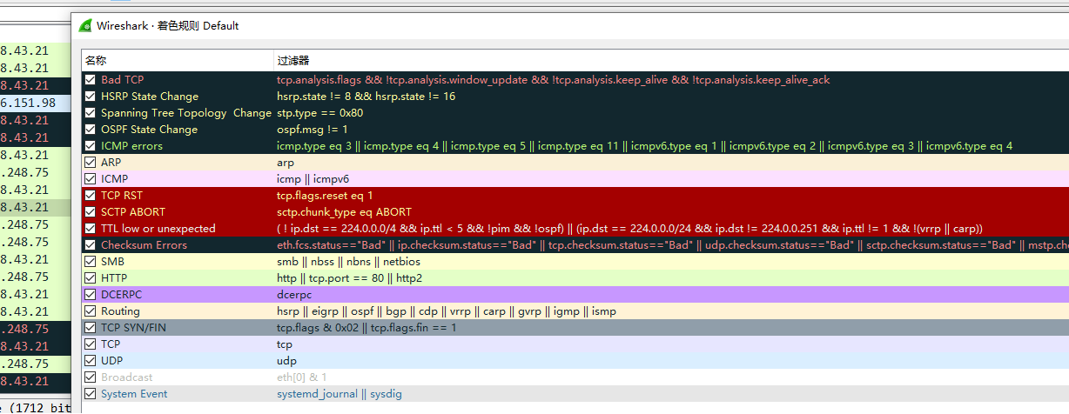Select the Broadcast rule name
The height and width of the screenshot is (414, 1069).
[x=127, y=377]
